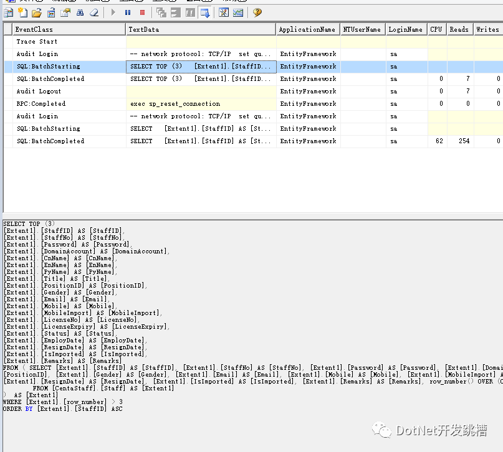Stop the trace with red square icon
This screenshot has height=452, width=503.
coord(143,13)
